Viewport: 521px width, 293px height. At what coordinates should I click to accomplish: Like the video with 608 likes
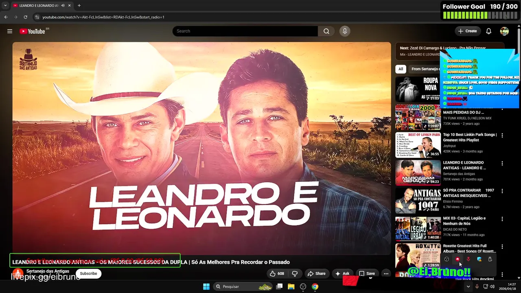click(277, 274)
